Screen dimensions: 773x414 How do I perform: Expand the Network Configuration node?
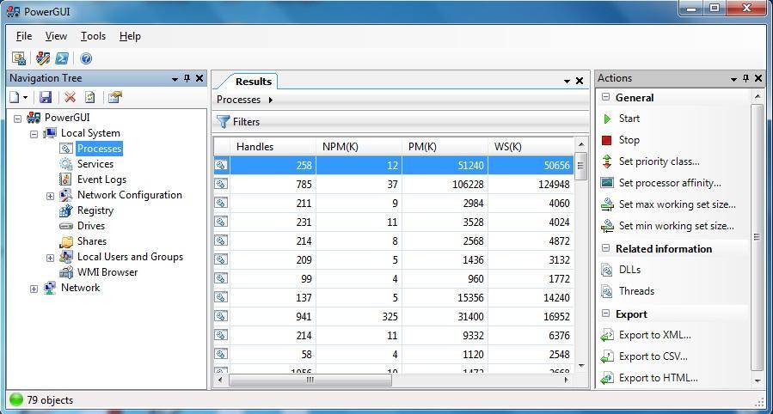pos(50,196)
